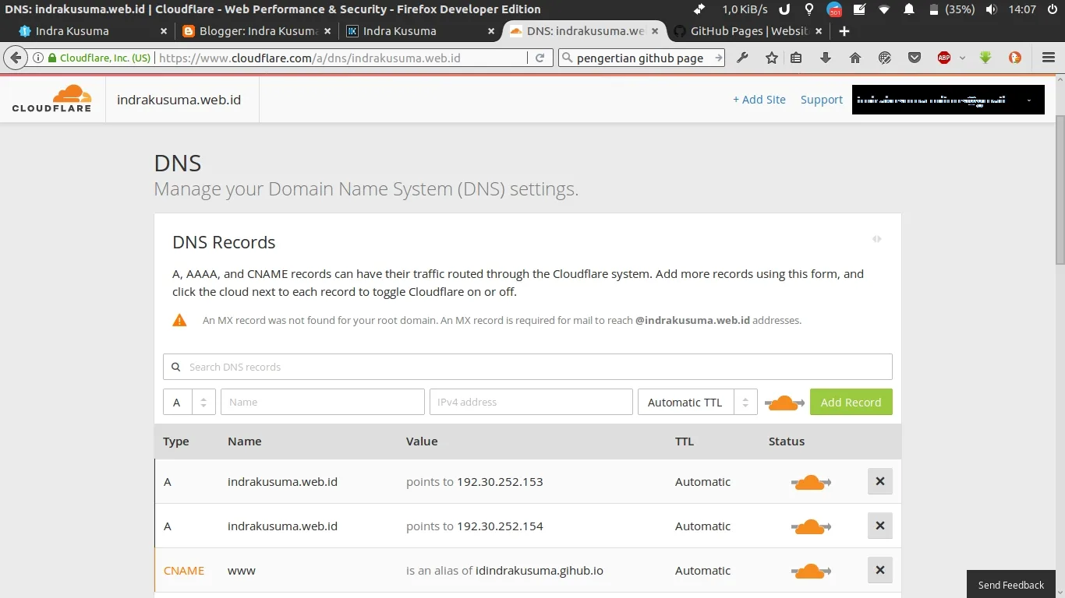Open a new browser tab with plus
Viewport: 1065px width, 598px height.
click(x=844, y=31)
